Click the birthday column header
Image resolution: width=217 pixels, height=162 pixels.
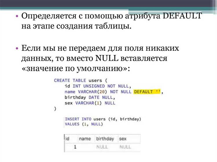[105, 139]
